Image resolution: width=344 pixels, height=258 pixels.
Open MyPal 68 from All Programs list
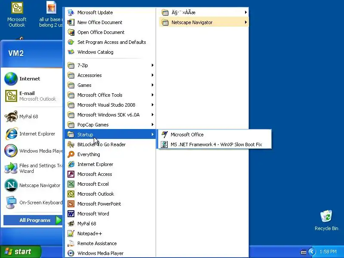pyautogui.click(x=111, y=224)
